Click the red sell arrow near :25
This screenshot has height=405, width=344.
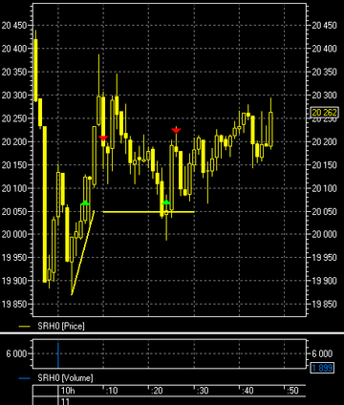176,131
